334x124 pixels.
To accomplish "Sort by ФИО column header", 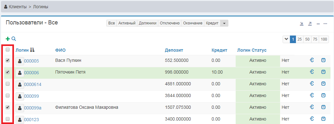I will pos(60,50).
